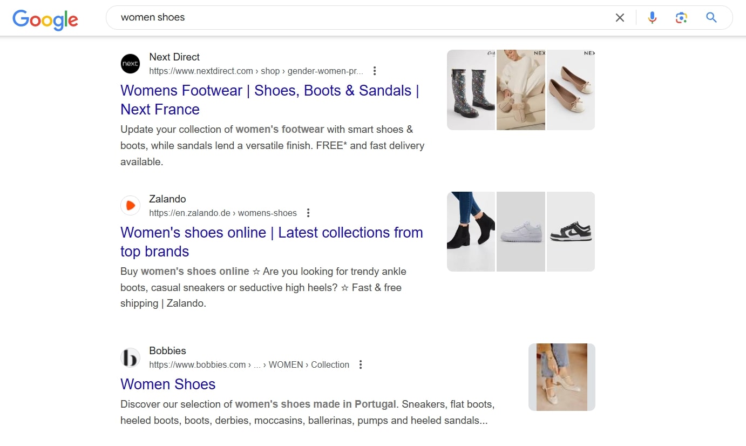
Task: Click the beige ballet flats thumbnail
Action: coord(571,90)
